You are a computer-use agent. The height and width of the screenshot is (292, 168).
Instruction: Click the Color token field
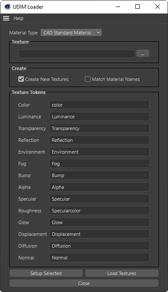[99, 105]
